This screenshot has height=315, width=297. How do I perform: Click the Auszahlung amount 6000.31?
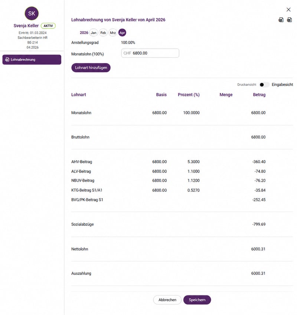coord(258,273)
